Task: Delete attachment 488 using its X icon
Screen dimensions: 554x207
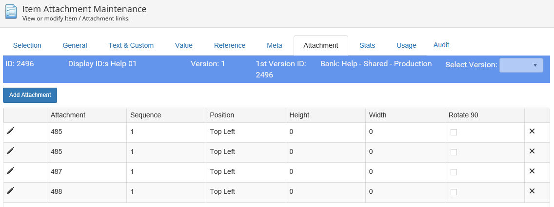Action: (532, 191)
